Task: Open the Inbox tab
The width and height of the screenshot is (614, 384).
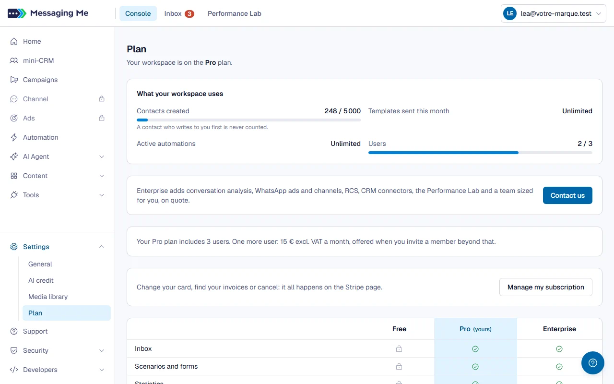Action: 179,13
